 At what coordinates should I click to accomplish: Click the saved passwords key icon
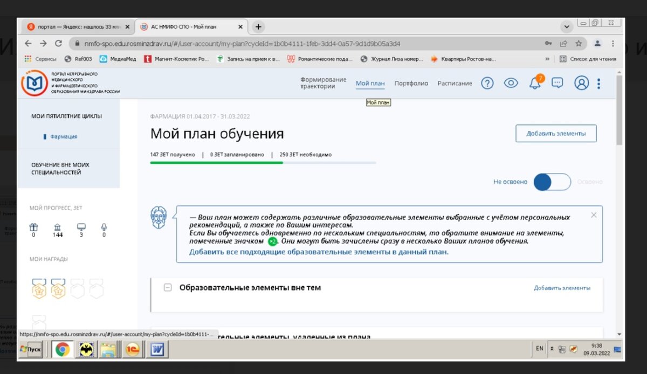coord(548,44)
